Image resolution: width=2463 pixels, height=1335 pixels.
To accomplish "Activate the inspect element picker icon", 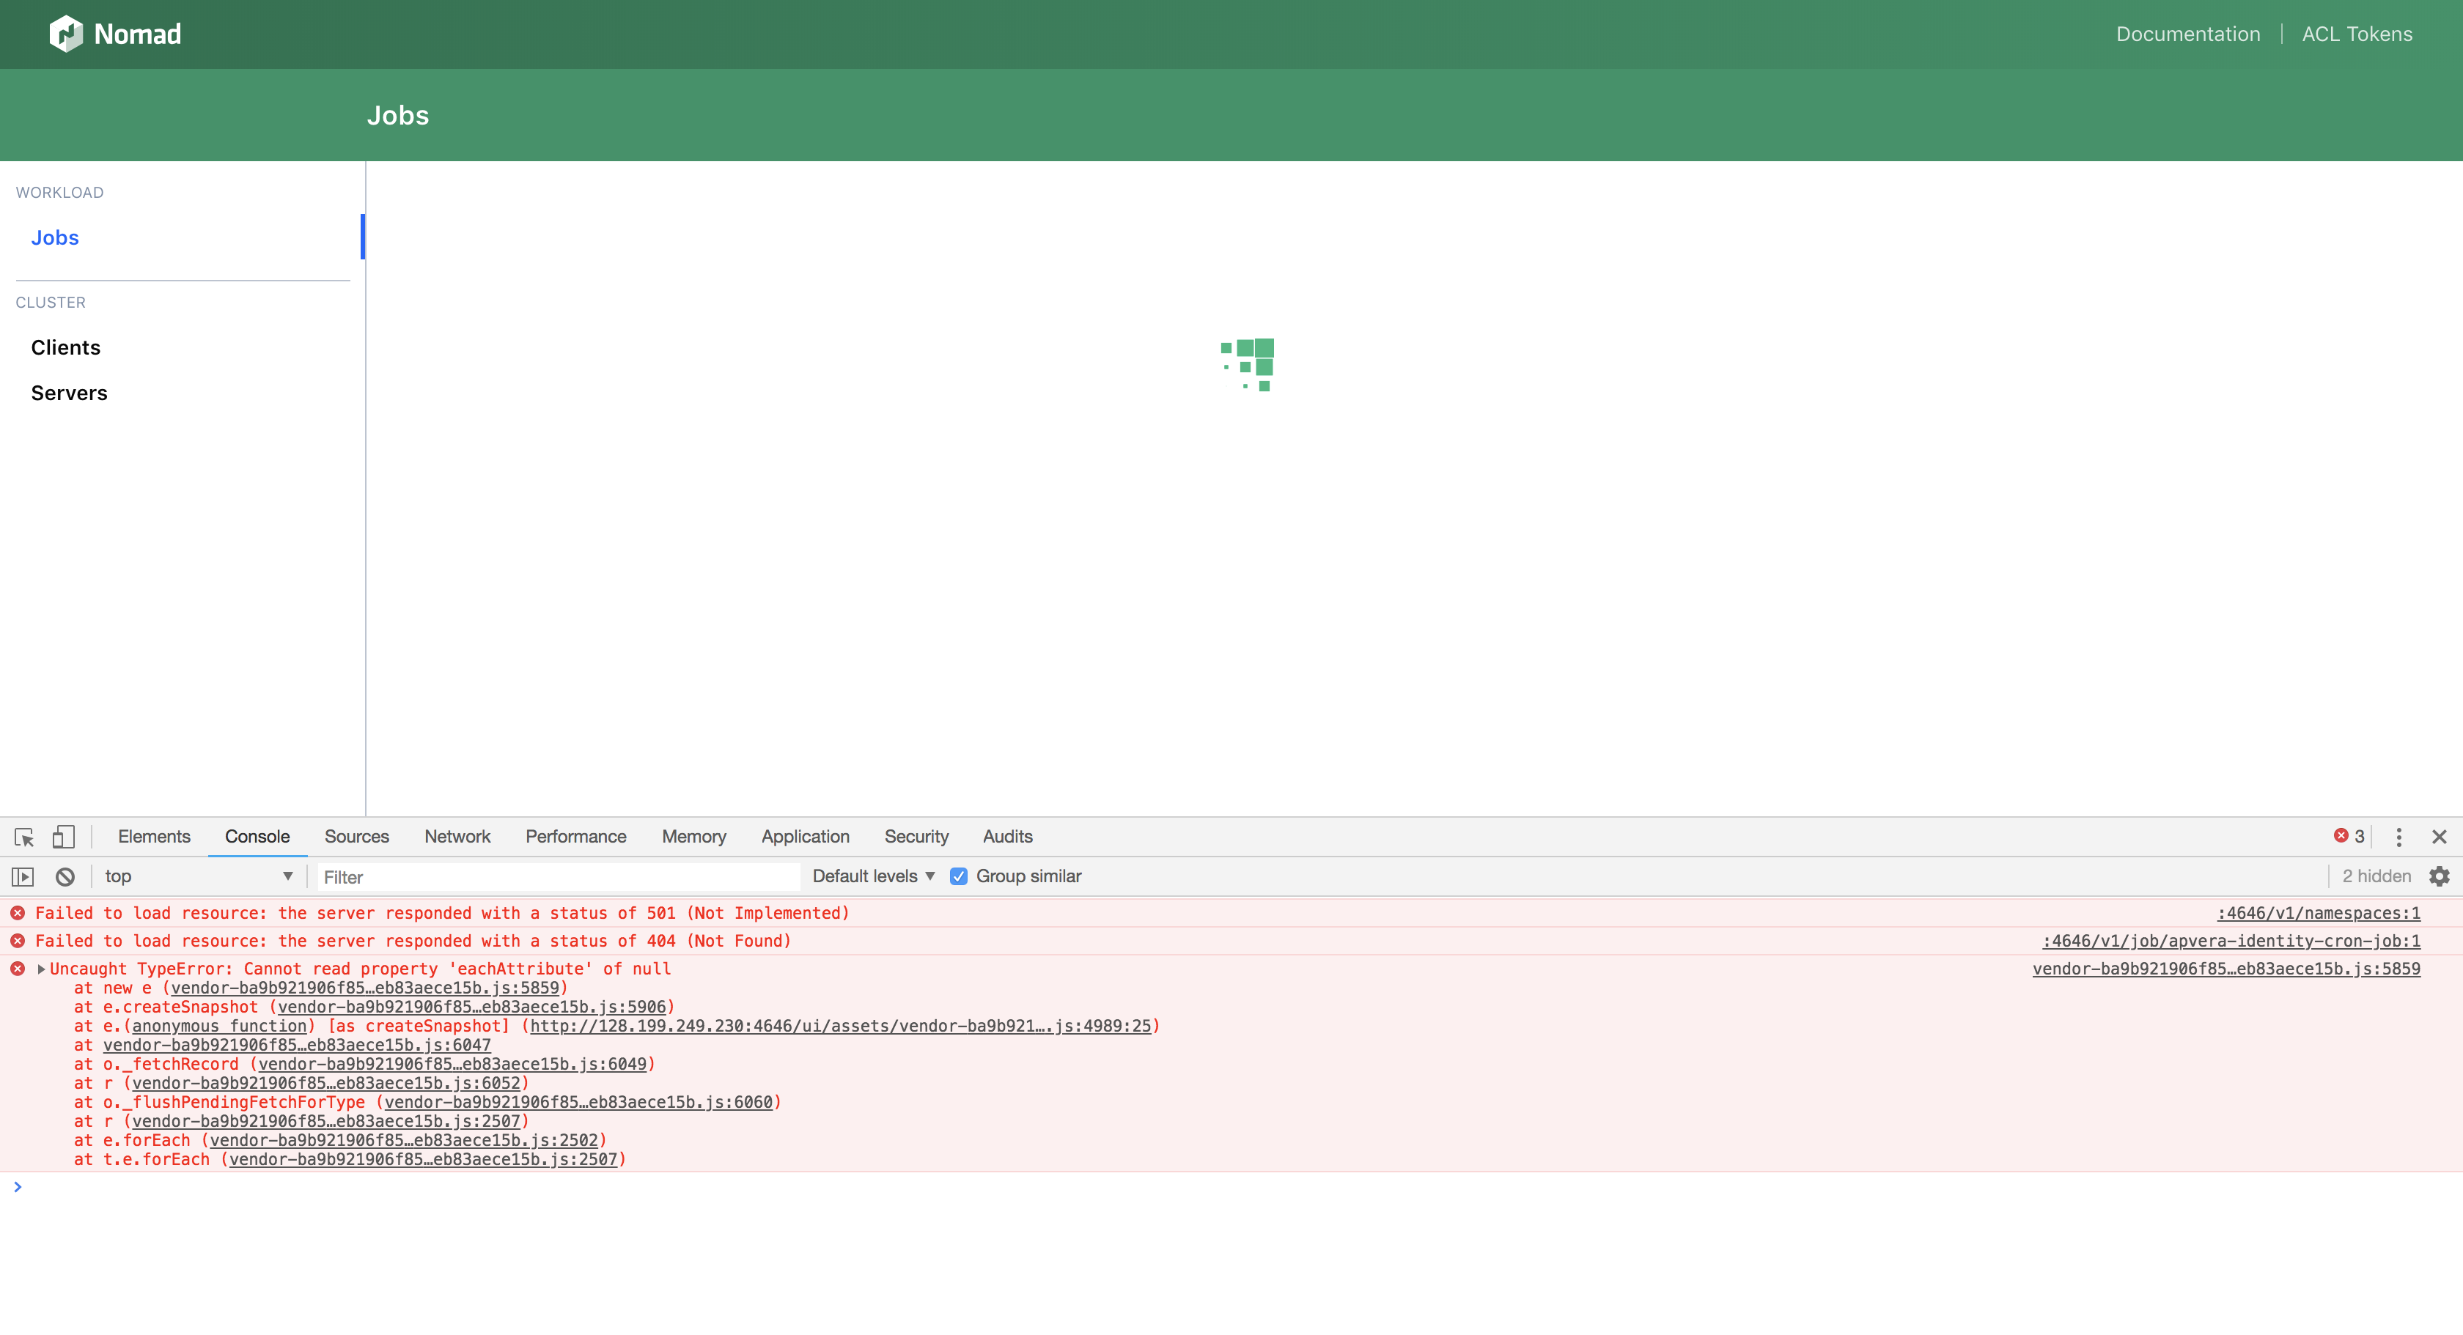I will [x=24, y=837].
